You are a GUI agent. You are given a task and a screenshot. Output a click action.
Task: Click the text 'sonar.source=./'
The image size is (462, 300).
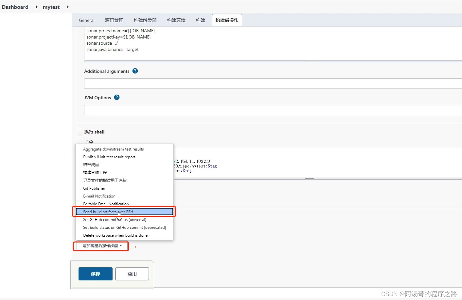(x=102, y=43)
